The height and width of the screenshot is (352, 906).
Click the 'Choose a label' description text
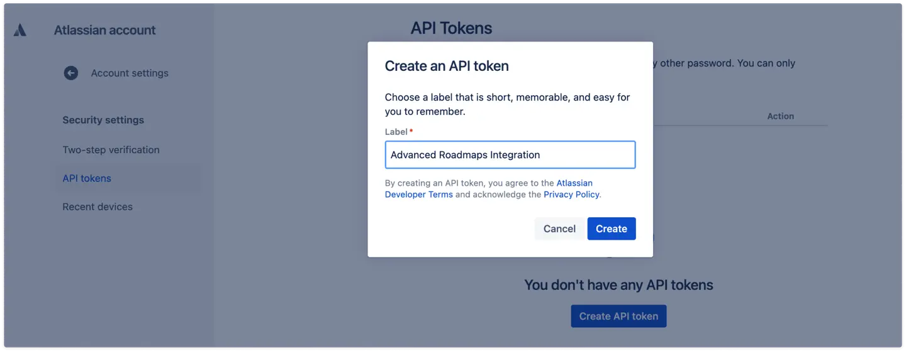507,104
